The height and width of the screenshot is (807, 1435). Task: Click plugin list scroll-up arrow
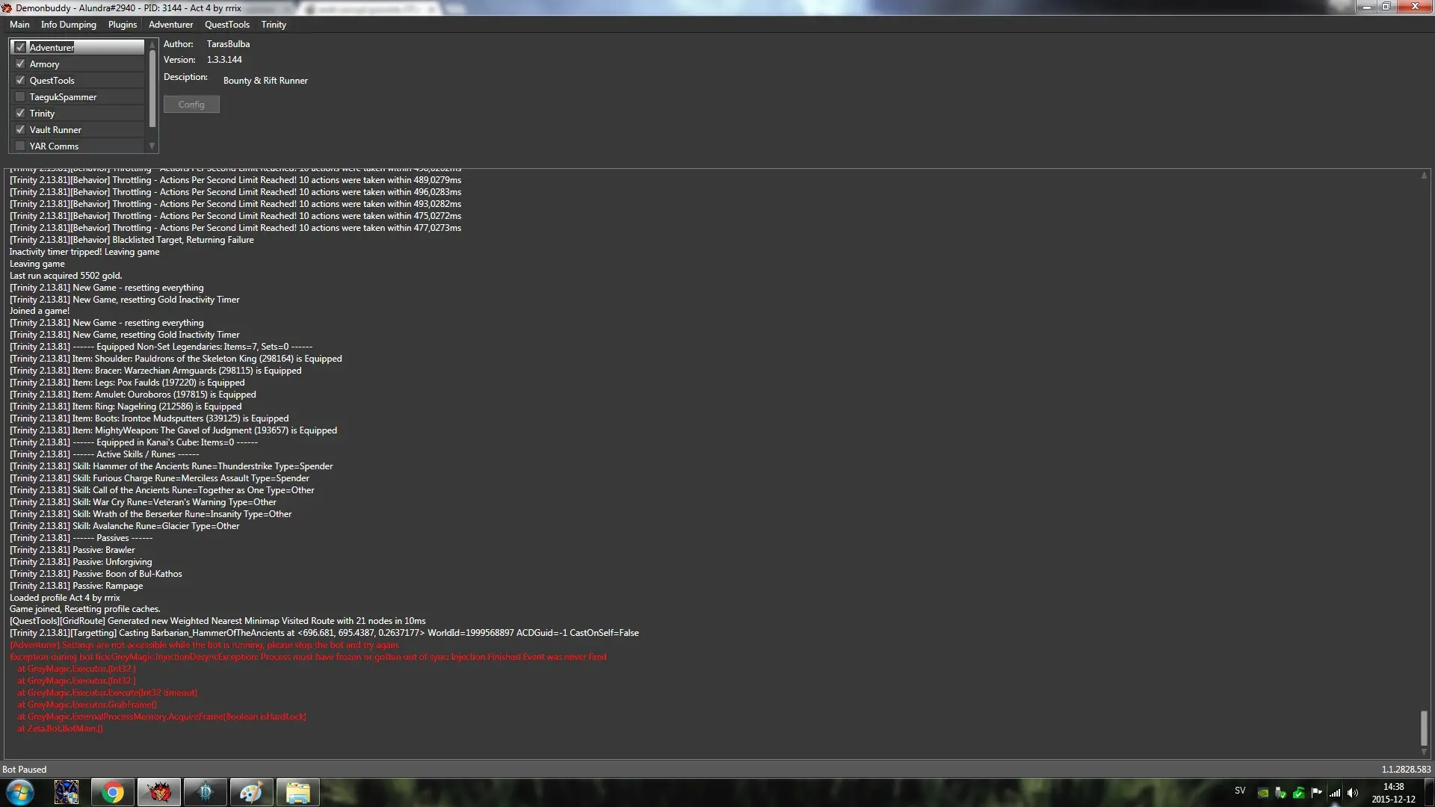click(152, 44)
